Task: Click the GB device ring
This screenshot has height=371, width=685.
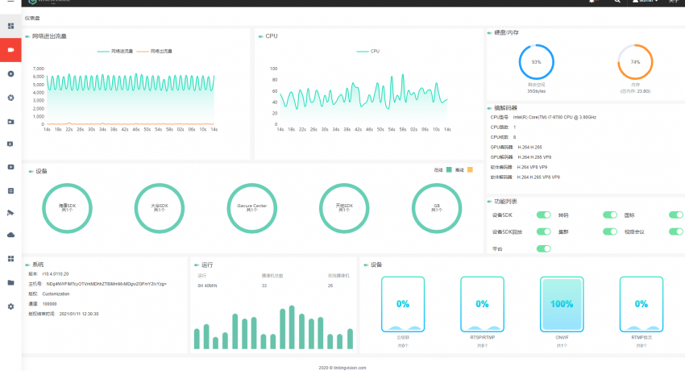Action: click(437, 208)
